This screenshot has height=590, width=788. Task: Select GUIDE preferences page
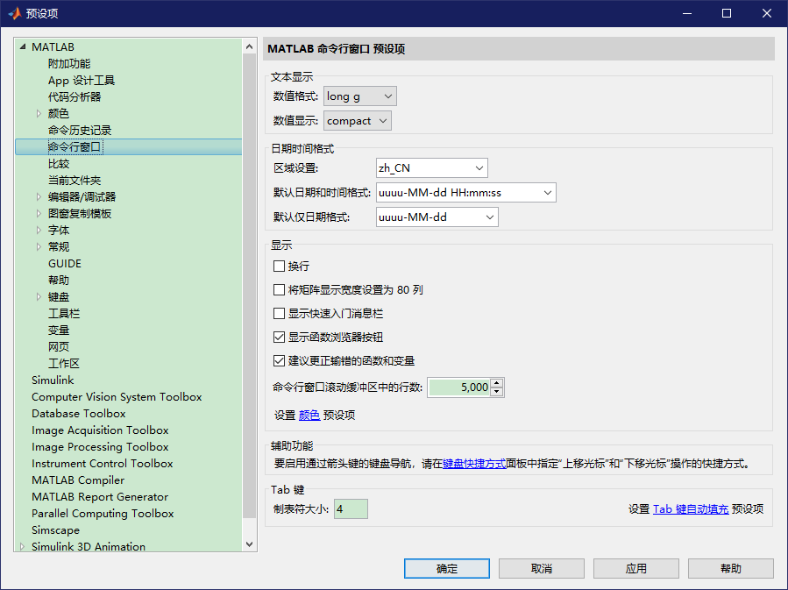(64, 263)
